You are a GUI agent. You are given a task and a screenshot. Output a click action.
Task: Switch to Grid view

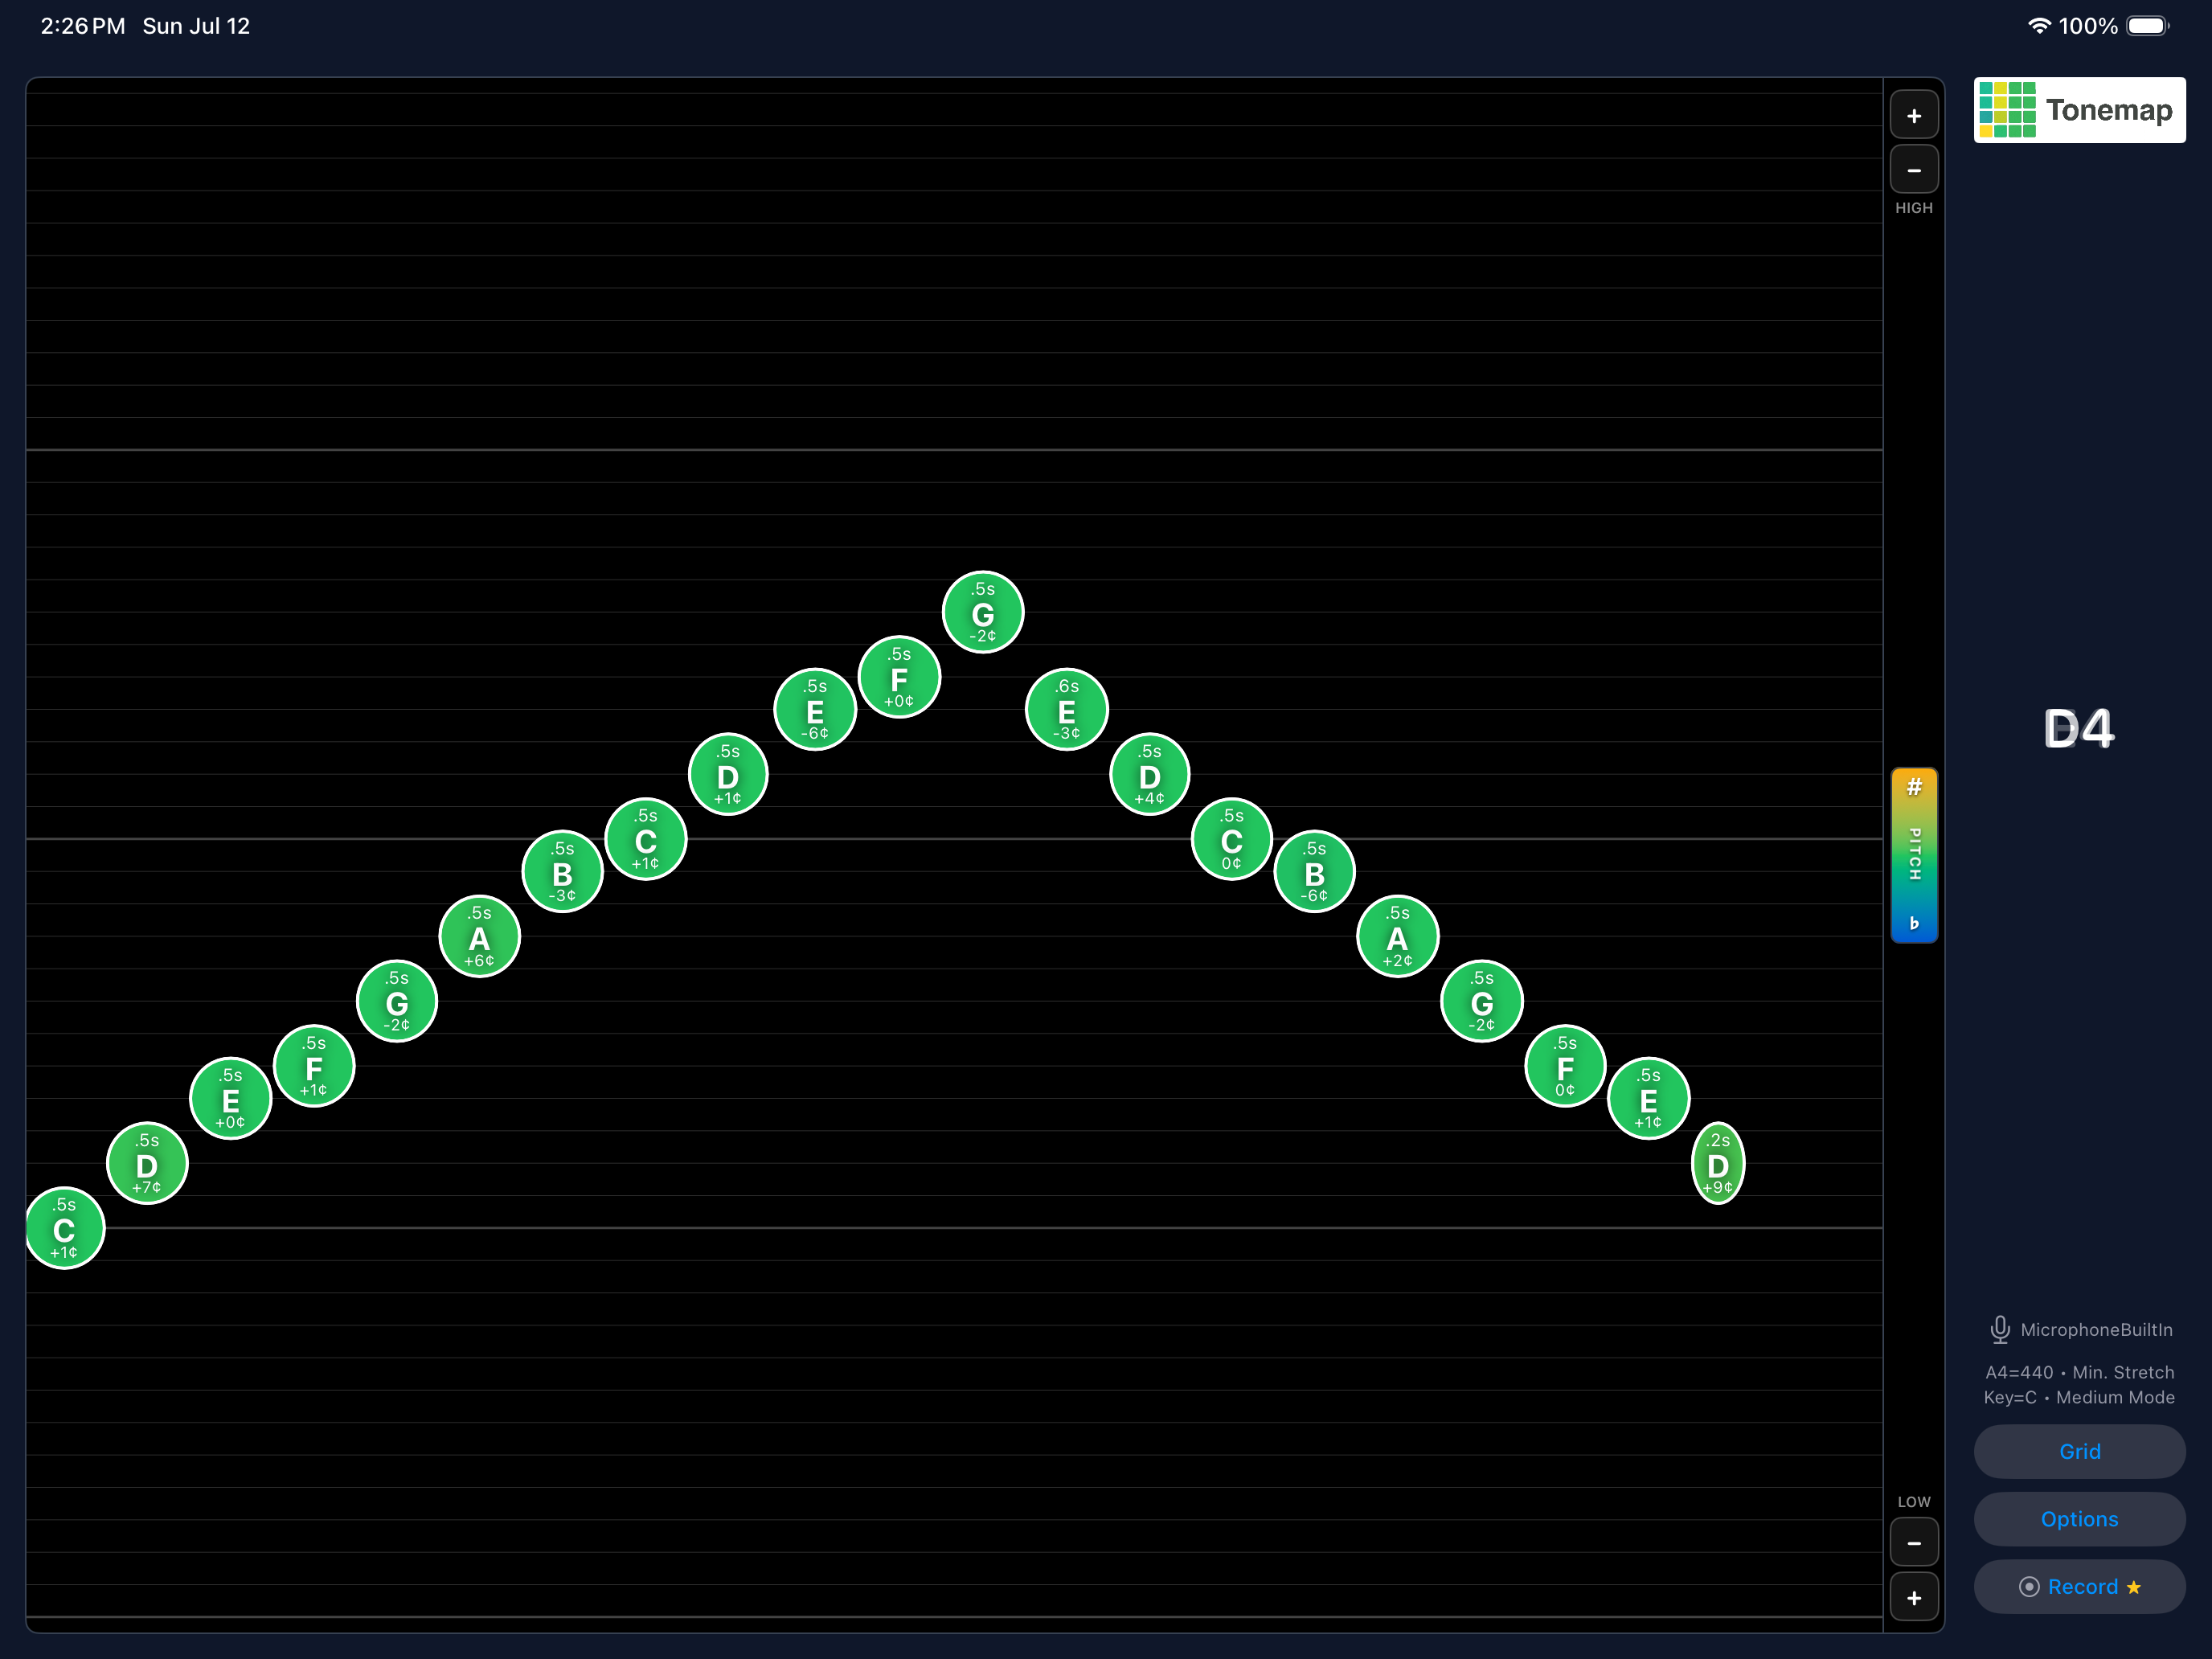click(x=2079, y=1451)
